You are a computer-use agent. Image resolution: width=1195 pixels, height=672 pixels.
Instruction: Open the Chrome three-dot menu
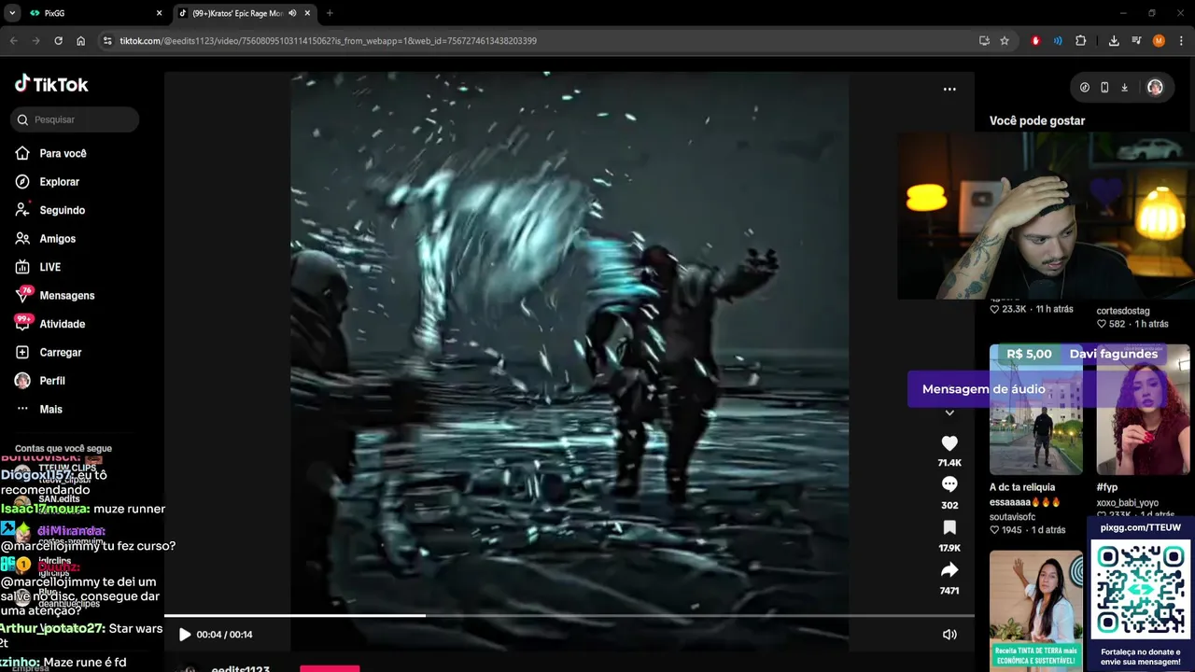[1182, 41]
